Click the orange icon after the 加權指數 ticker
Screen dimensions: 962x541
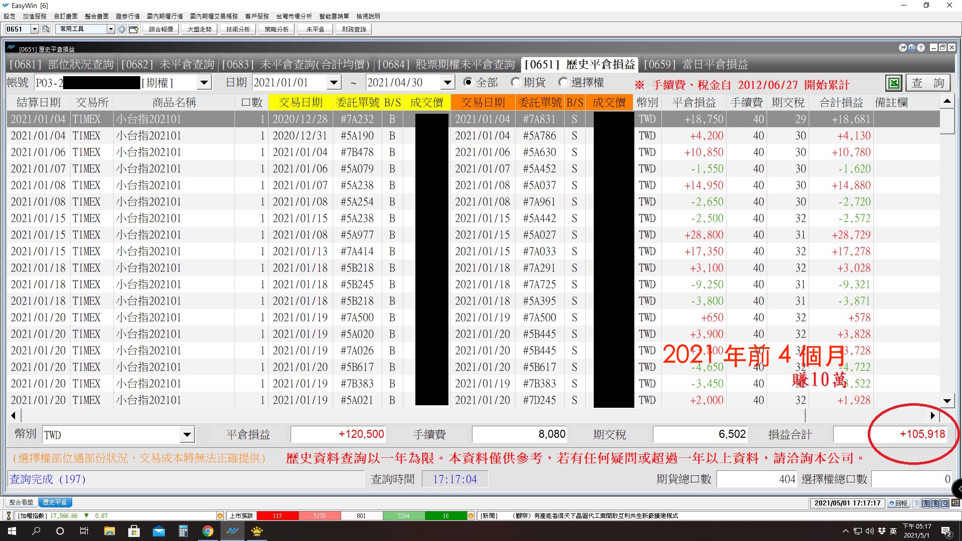point(220,515)
